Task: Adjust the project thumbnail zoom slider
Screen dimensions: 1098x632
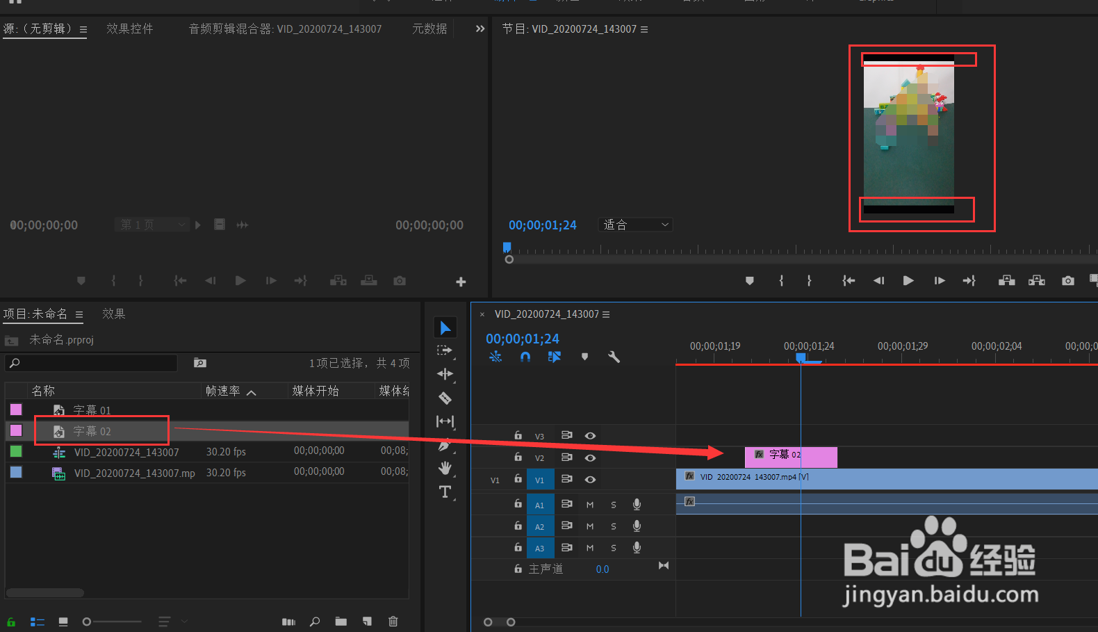Action: [111, 622]
